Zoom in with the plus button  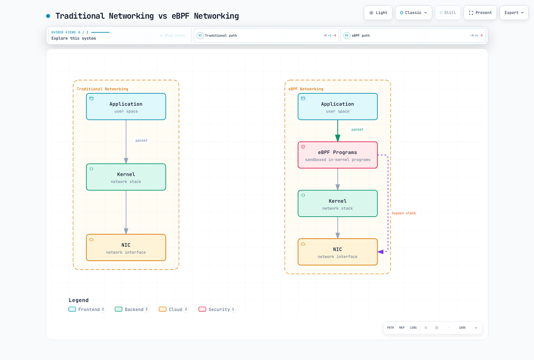tap(476, 328)
